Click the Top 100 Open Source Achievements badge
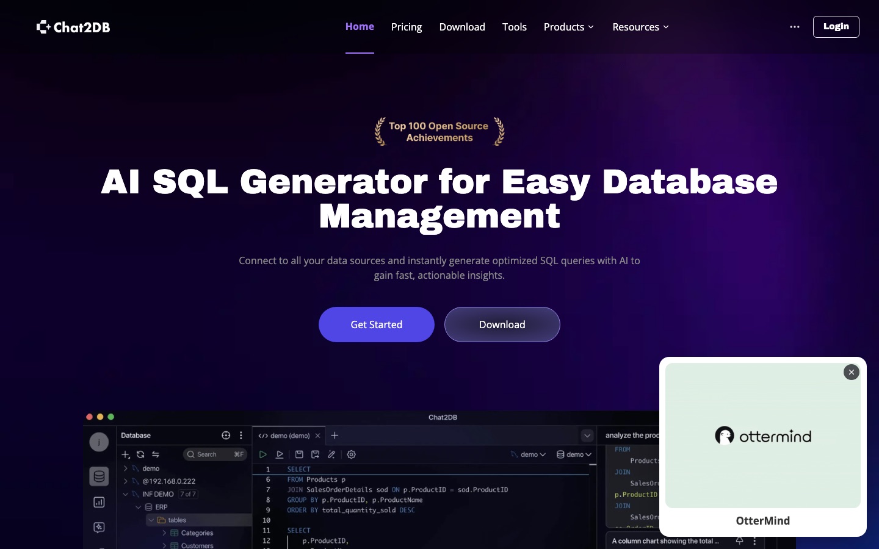 [440, 132]
